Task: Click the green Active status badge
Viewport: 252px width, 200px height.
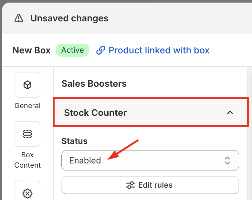Action: [72, 50]
